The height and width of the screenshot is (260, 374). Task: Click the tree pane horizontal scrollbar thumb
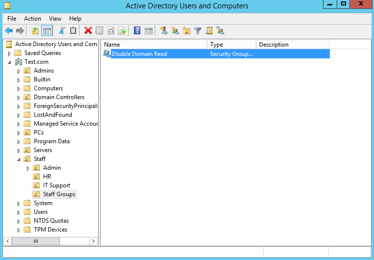click(x=36, y=241)
